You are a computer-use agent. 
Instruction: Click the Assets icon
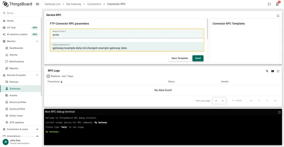click(7, 95)
